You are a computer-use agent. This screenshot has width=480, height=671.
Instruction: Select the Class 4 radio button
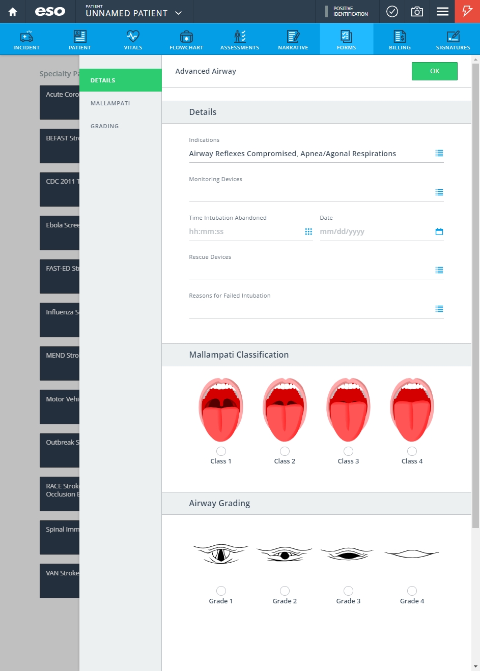coord(412,451)
